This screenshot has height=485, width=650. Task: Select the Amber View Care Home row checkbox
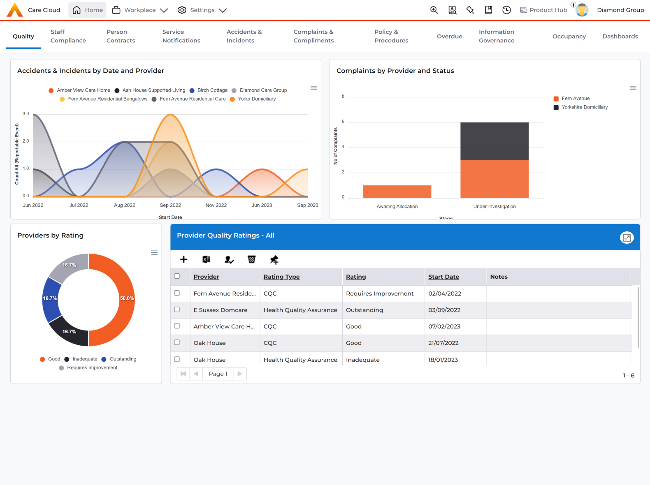pos(177,326)
